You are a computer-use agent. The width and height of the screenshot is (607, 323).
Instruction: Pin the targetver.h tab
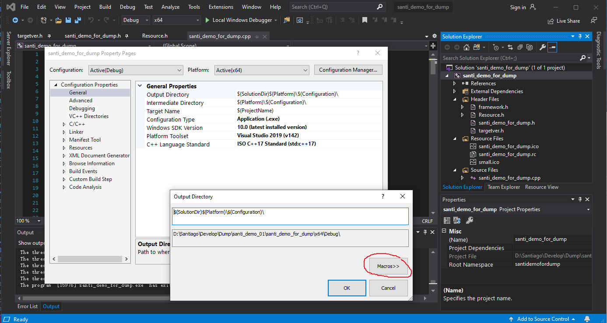[49, 36]
